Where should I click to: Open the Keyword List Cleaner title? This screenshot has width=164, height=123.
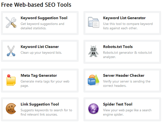(40, 47)
